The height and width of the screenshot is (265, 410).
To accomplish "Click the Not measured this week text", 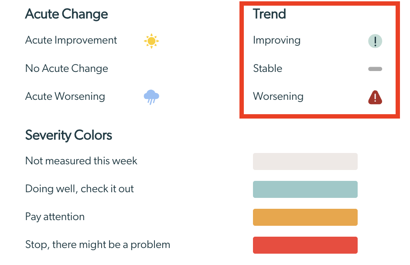I will pyautogui.click(x=81, y=161).
